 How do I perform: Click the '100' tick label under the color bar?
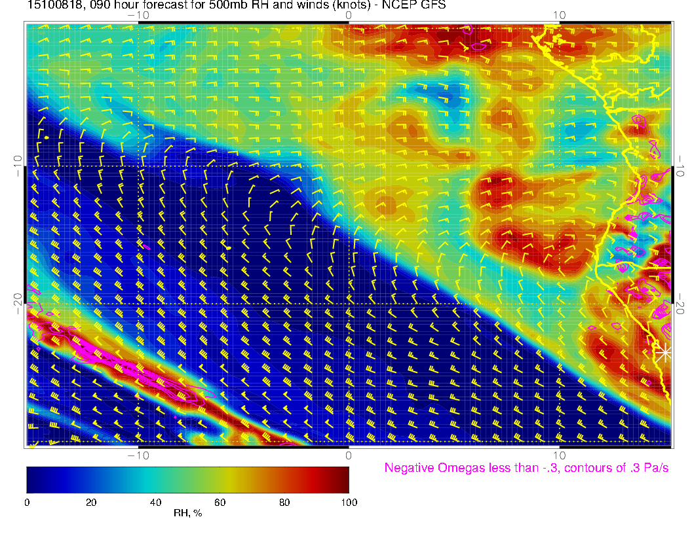[349, 503]
